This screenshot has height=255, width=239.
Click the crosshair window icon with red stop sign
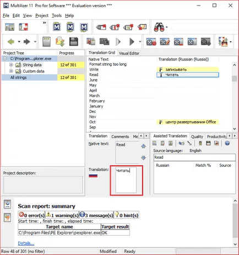(x=151, y=42)
